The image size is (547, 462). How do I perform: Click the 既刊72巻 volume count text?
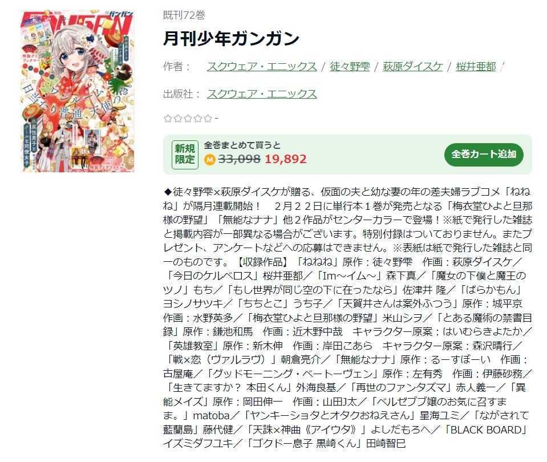tap(184, 15)
